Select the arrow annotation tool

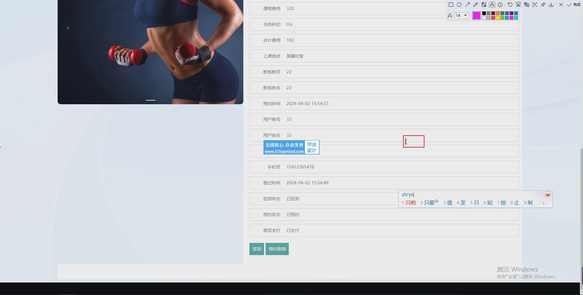pos(467,5)
